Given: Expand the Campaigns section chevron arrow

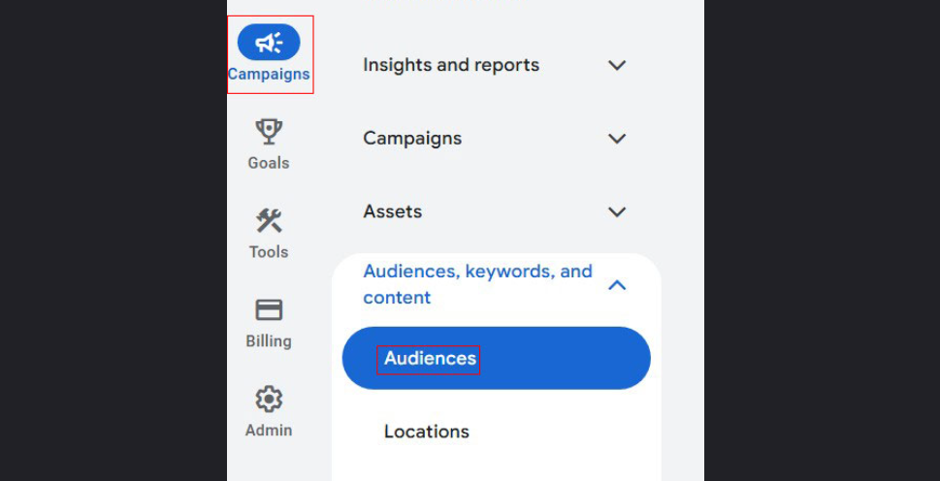Looking at the screenshot, I should 617,139.
